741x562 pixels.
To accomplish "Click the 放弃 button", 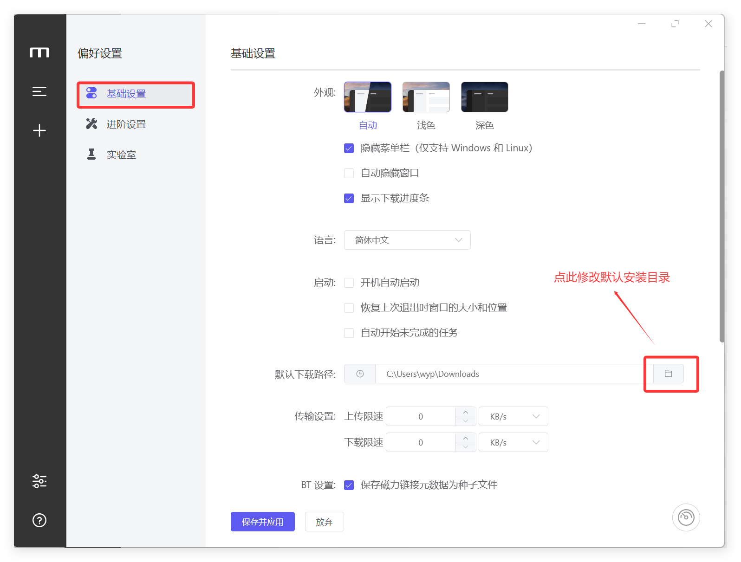I will (x=325, y=522).
